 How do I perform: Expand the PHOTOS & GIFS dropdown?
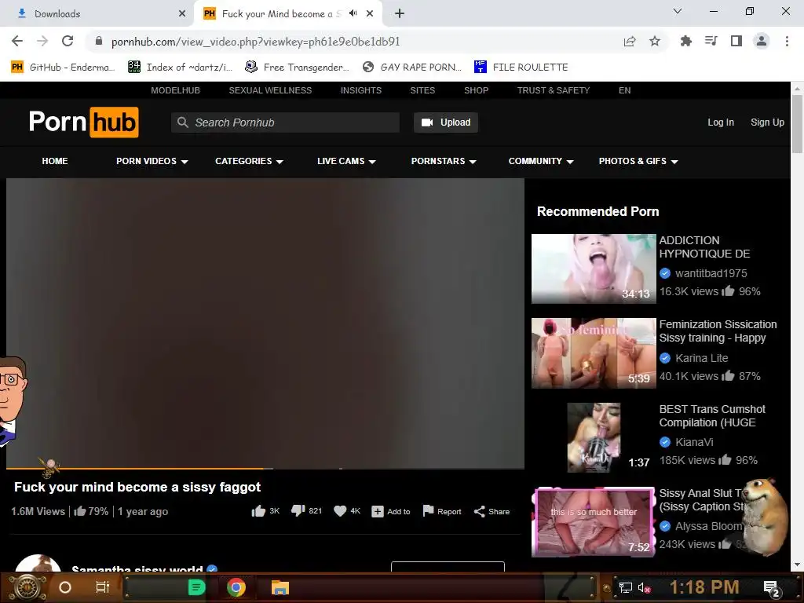click(638, 161)
